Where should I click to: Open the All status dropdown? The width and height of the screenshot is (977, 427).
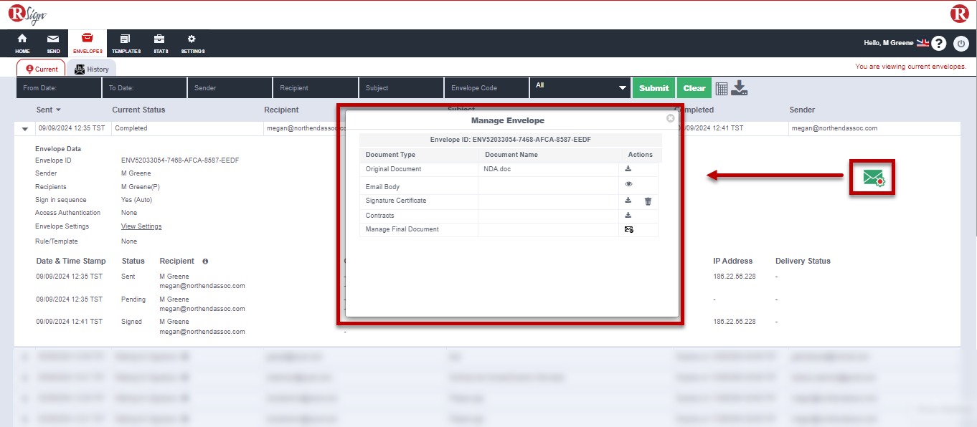[x=580, y=87]
